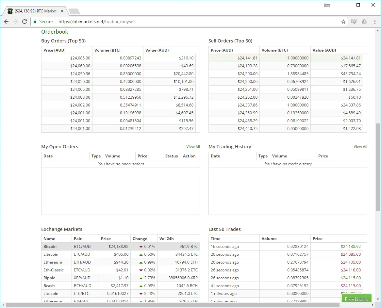This screenshot has height=308, width=381.
Task: Click the last trade priced $24,105.00
Action: (x=351, y=262)
